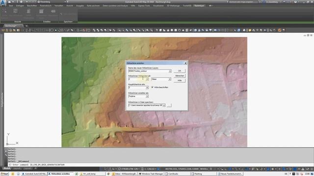This screenshot has width=314, height=176.
Task: Click the undo arrow in quick access toolbar
Action: click(x=27, y=2)
